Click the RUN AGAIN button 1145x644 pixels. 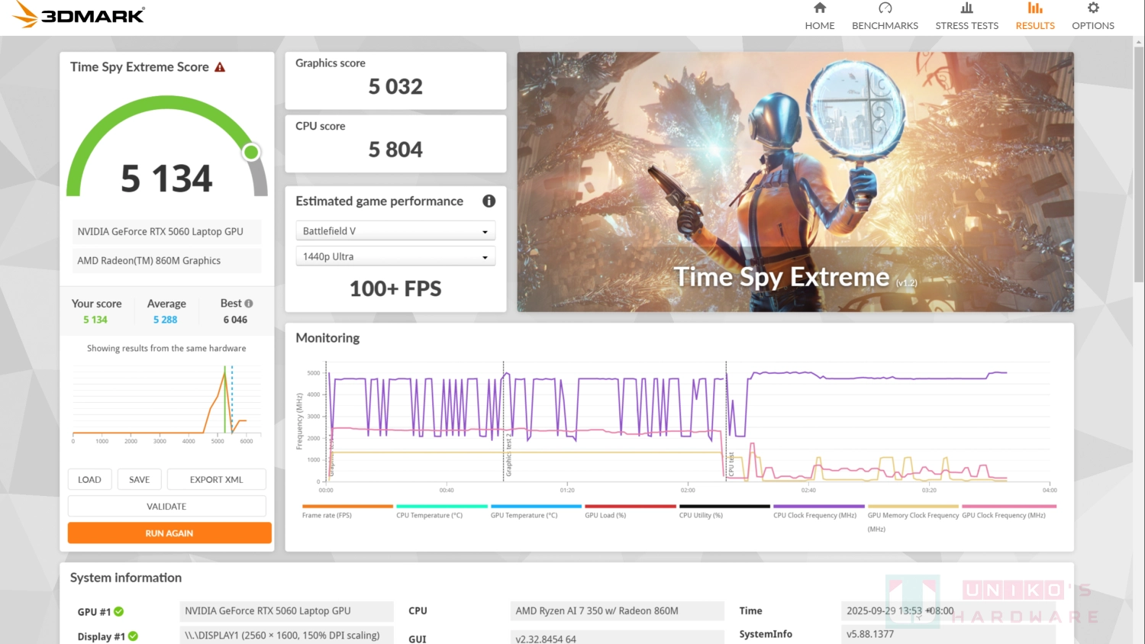pyautogui.click(x=169, y=533)
